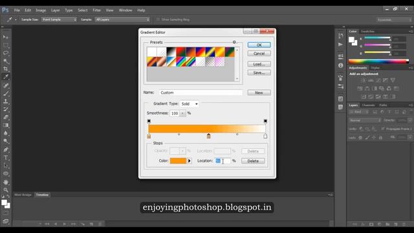414x233 pixels.
Task: Open the Layer menu
Action: (x=55, y=10)
